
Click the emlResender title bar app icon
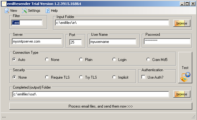pos(4,4)
